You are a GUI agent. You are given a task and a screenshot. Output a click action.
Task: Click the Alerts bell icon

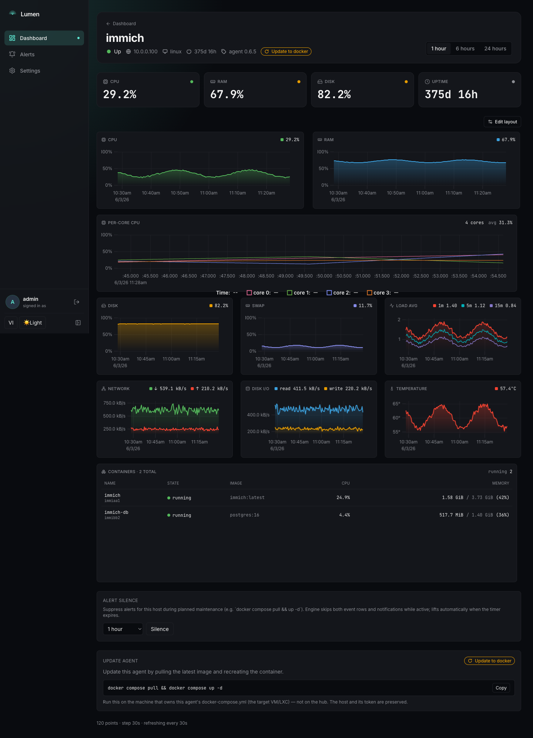click(x=12, y=54)
